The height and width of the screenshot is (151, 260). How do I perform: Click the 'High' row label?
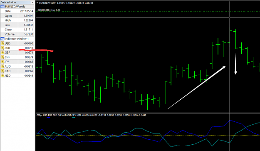tap(8, 20)
